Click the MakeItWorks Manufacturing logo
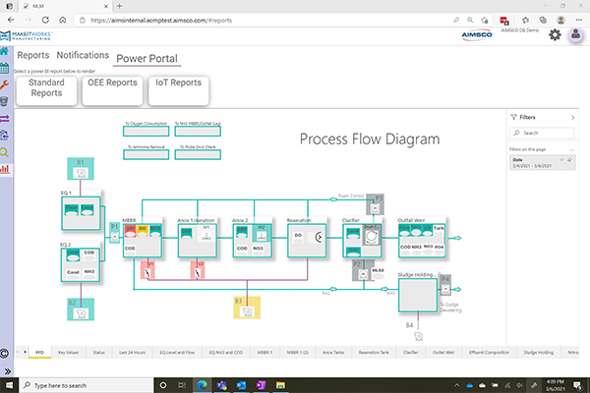 [x=27, y=35]
